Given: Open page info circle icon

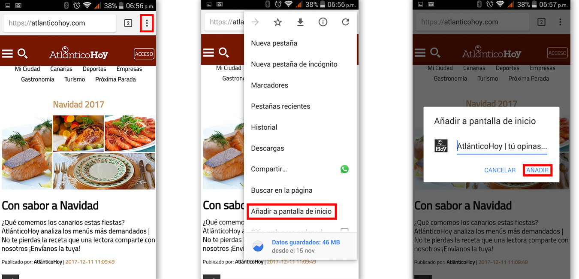Looking at the screenshot, I should (x=323, y=22).
